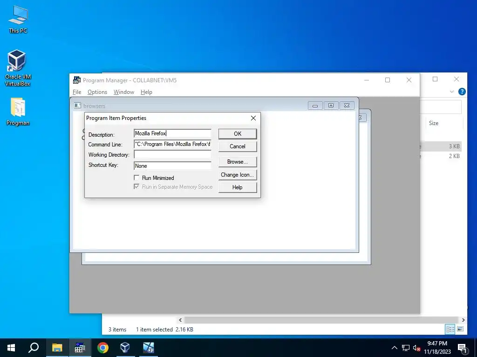Open This PC desktop icon
This screenshot has height=357, width=477.
coord(18,19)
